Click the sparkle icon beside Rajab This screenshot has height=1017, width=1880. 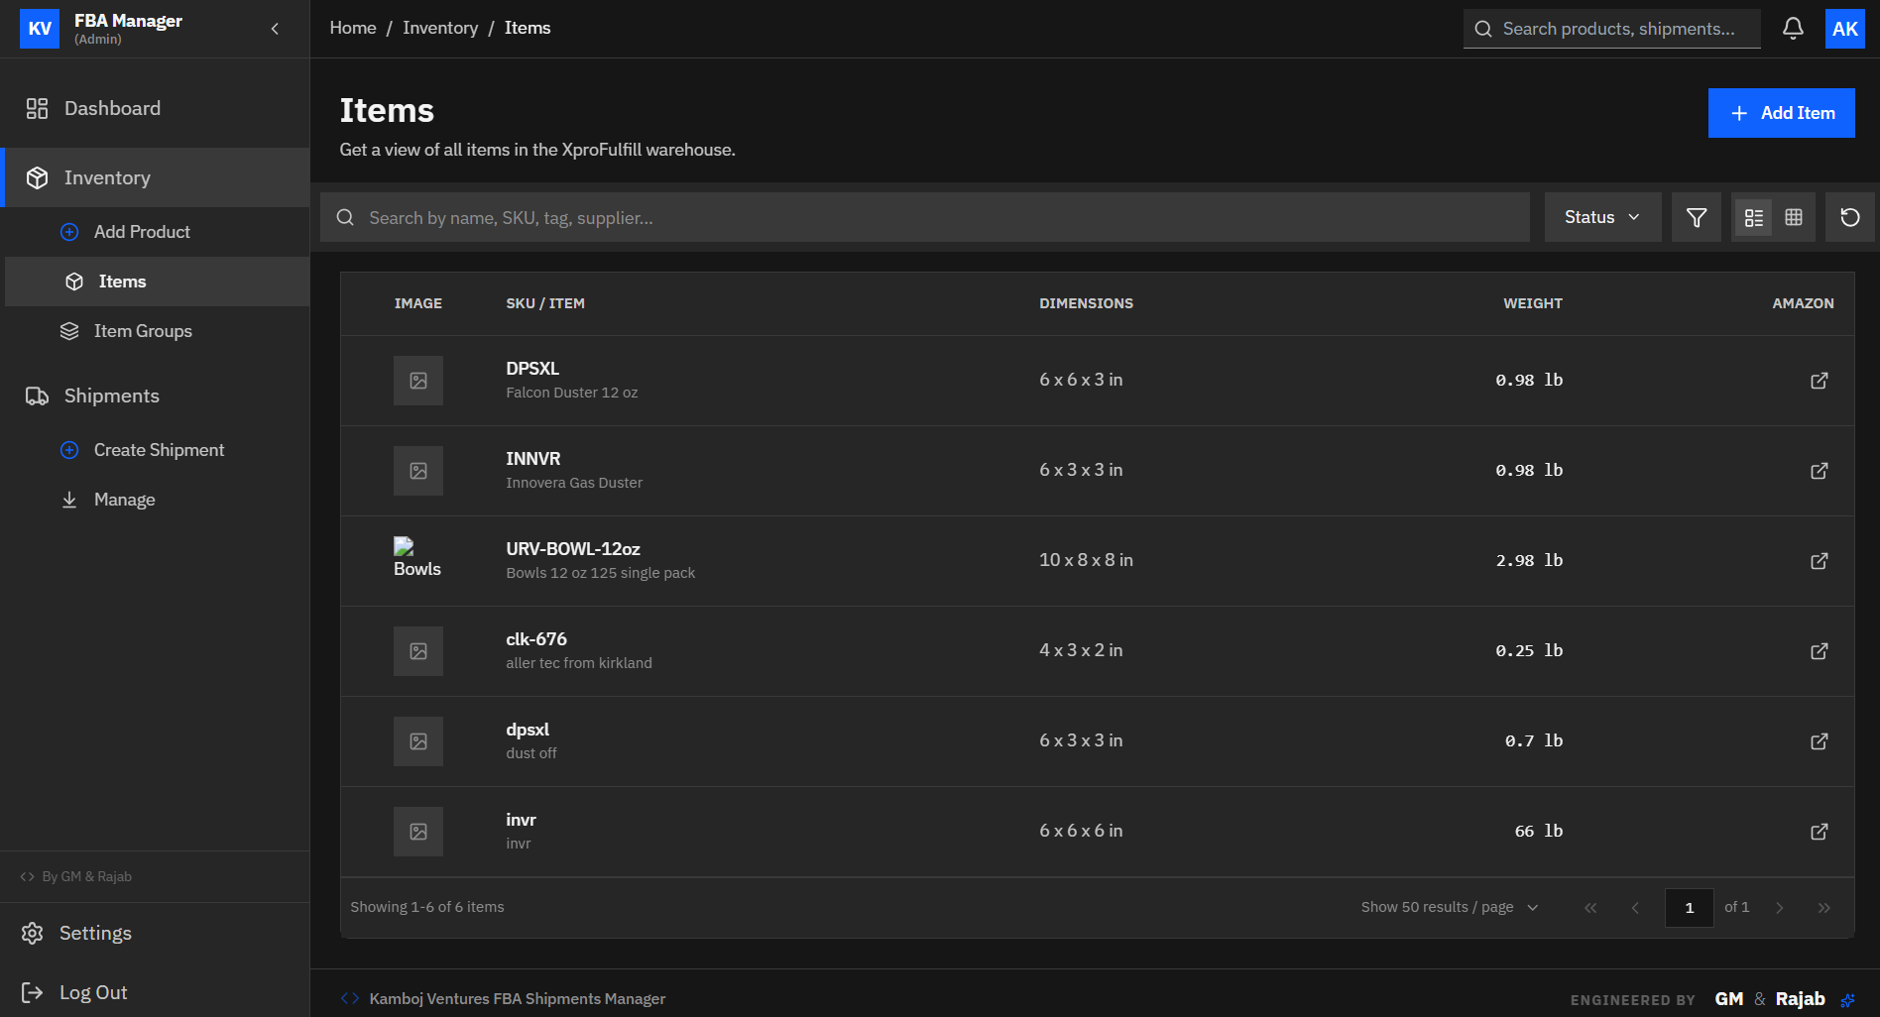[1847, 1000]
